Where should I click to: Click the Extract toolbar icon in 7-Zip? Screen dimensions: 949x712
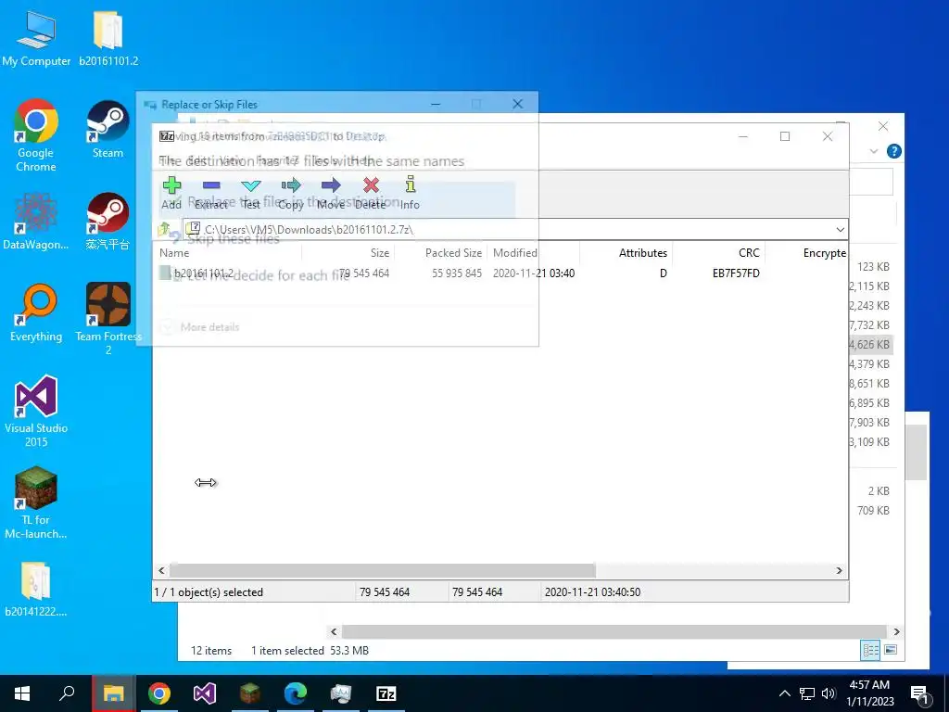211,193
